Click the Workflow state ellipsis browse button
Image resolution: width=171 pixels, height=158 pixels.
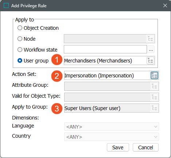[x=151, y=49]
